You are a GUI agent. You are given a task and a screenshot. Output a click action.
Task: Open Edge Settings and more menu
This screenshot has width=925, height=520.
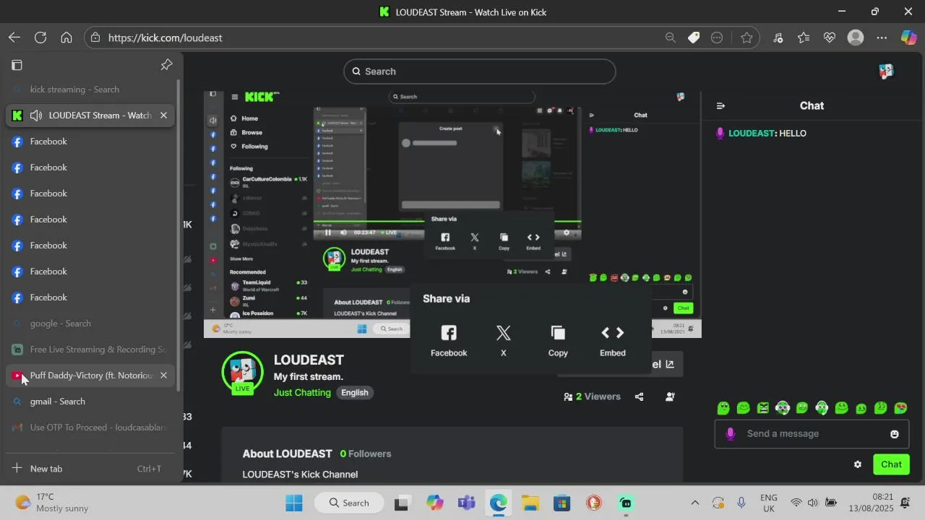pyautogui.click(x=882, y=38)
